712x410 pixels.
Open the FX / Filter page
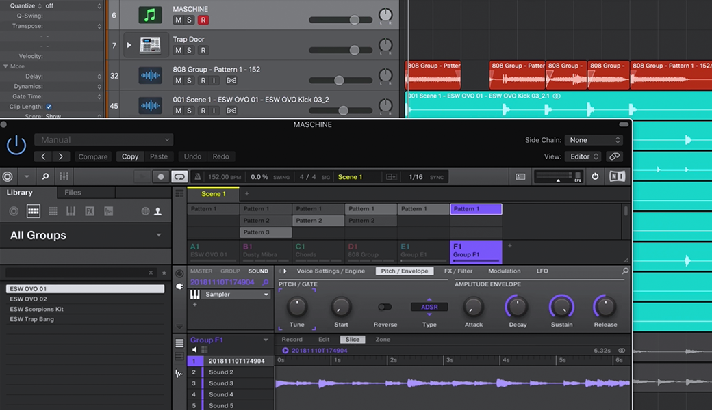458,271
